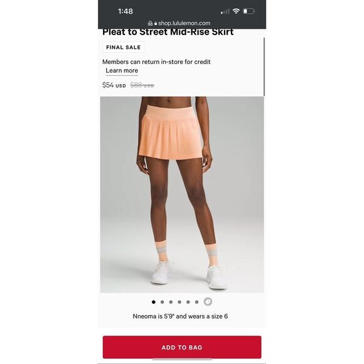
Task: Tap the 1:48 clock in the status bar
Action: pos(126,11)
